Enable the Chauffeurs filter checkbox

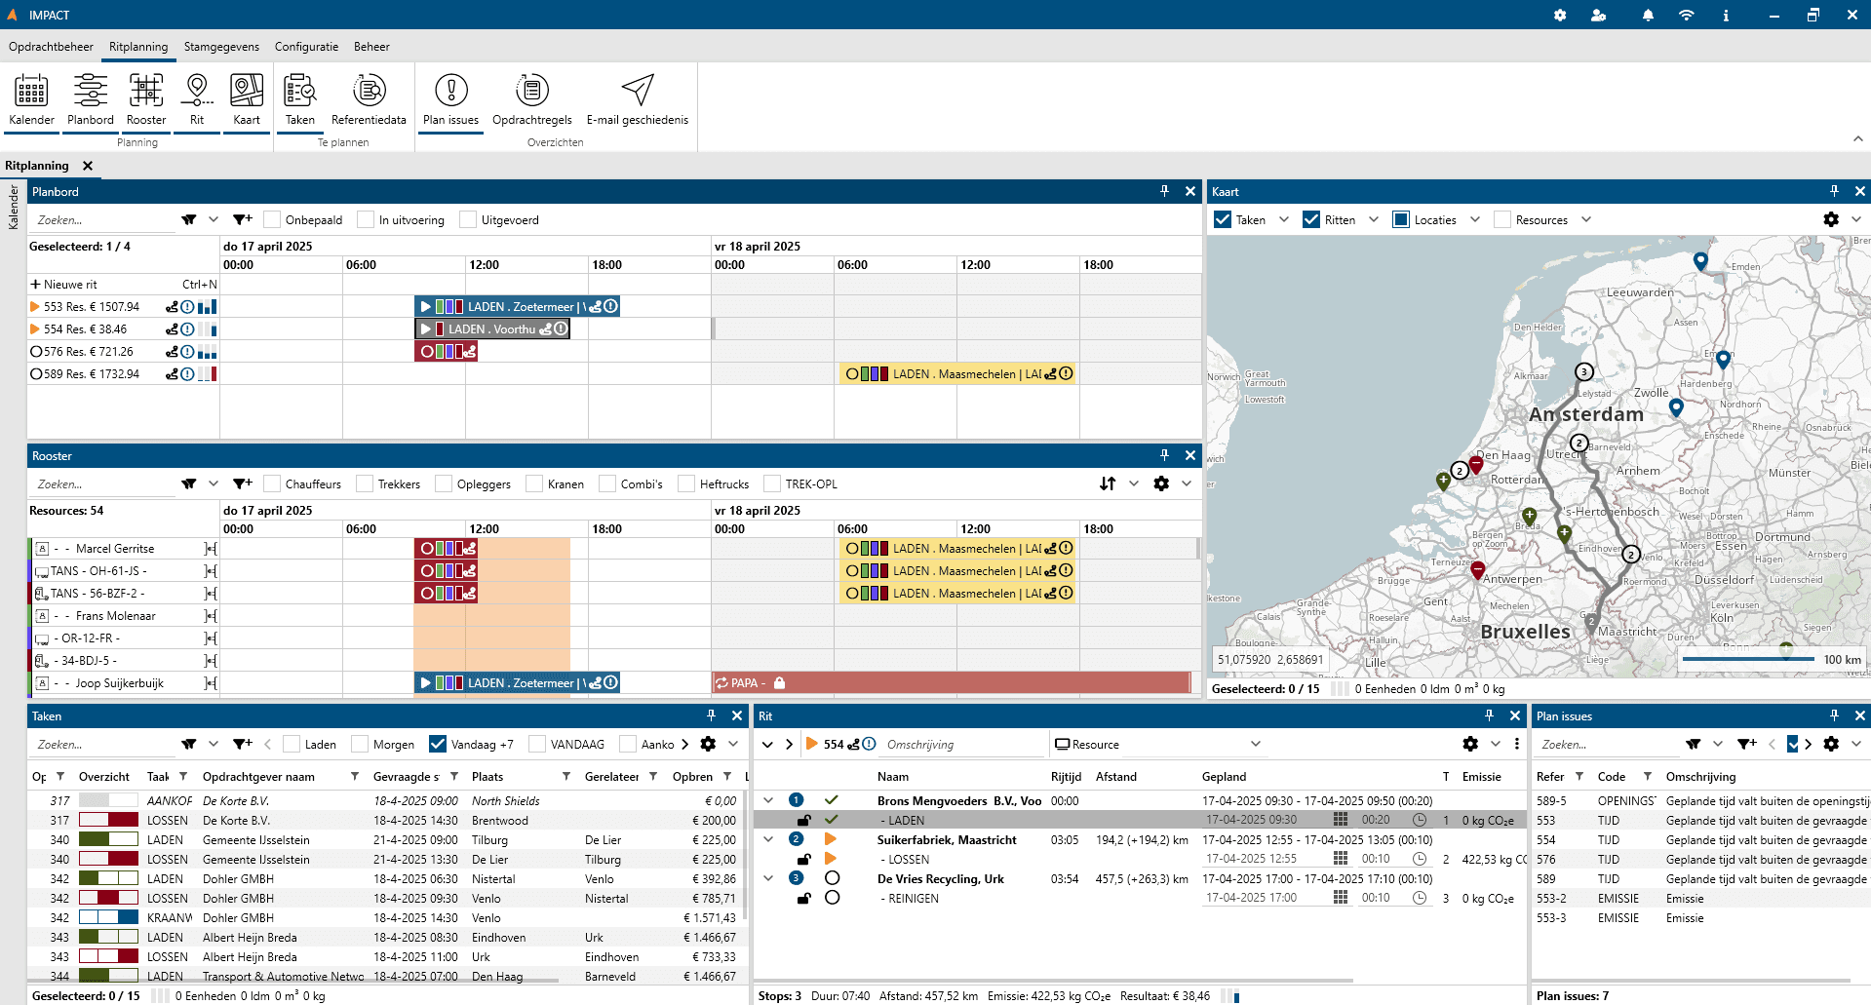(272, 484)
